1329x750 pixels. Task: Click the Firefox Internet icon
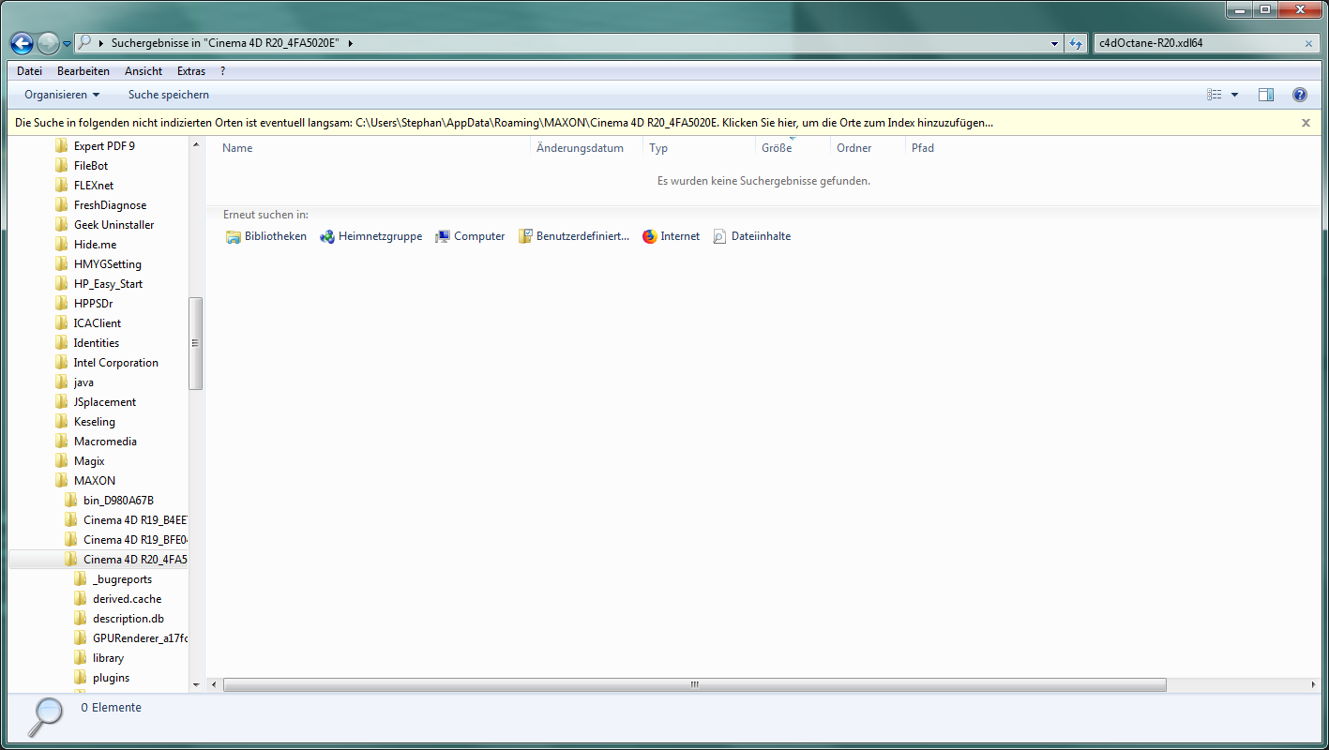click(x=650, y=236)
